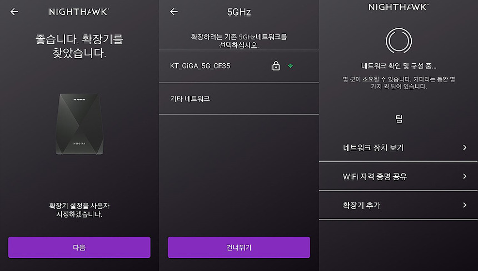Tap back arrow on the 5GHz screen
Image resolution: width=478 pixels, height=271 pixels.
point(174,12)
